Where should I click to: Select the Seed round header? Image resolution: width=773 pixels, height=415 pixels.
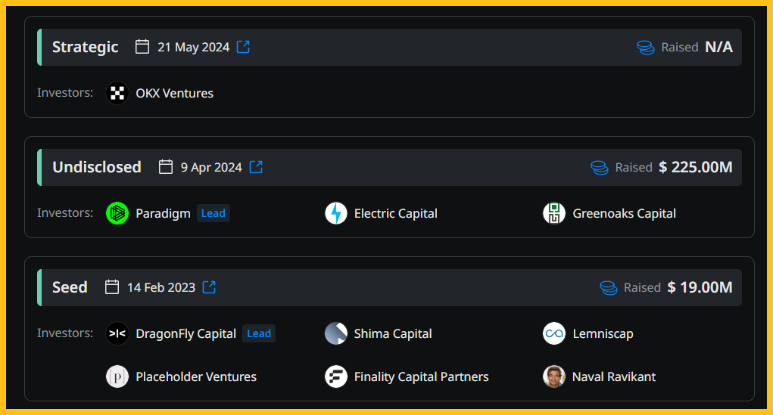pos(389,287)
